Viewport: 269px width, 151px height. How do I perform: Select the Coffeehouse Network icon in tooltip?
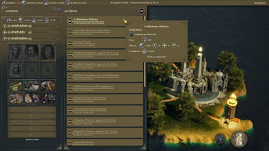(x=131, y=34)
